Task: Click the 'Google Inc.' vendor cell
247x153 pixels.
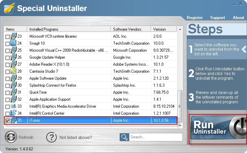Action: point(122,57)
